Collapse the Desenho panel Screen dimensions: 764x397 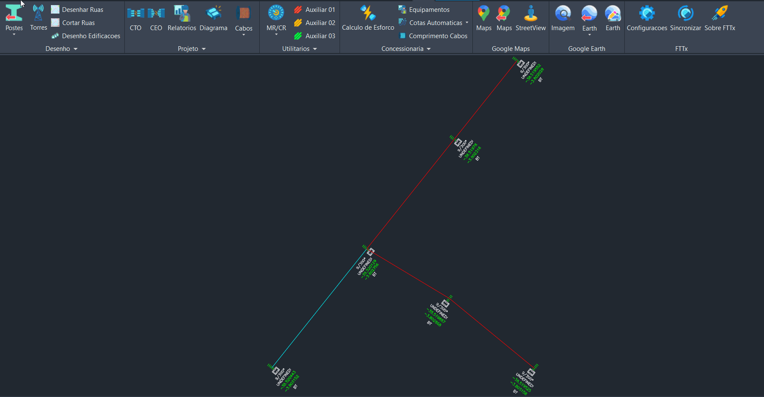(x=76, y=48)
